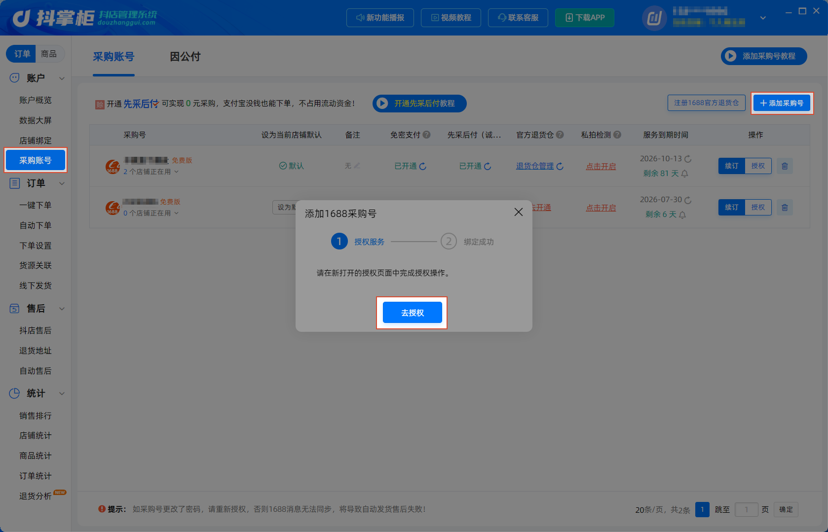The image size is (828, 532).
Task: Select 采购账号 in the sidebar
Action: (x=36, y=160)
